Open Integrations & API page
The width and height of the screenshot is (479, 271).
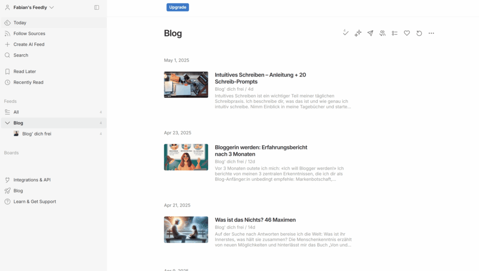(32, 180)
